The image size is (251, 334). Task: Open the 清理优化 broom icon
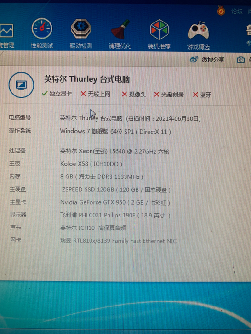tap(120, 29)
